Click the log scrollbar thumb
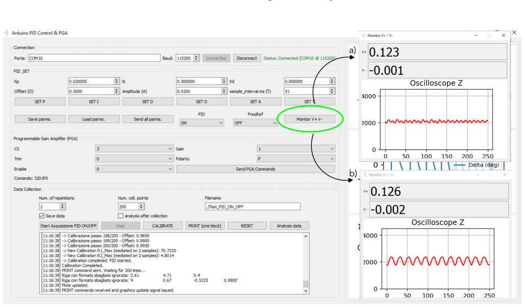The width and height of the screenshot is (525, 307). [306, 284]
